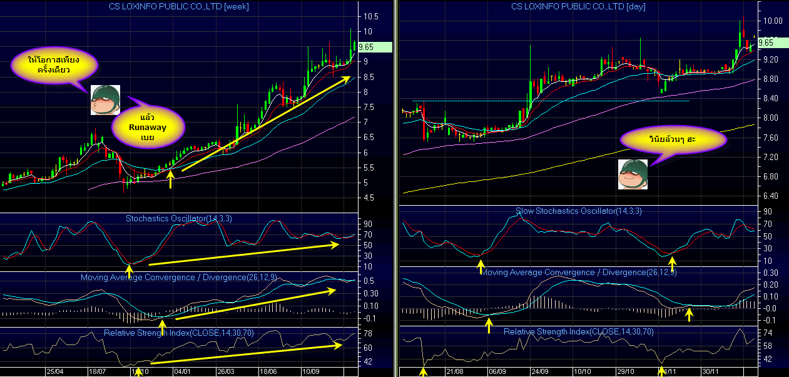Image resolution: width=789 pixels, height=377 pixels.
Task: Click the 30/11 date on daily time axis
Action: click(x=710, y=371)
